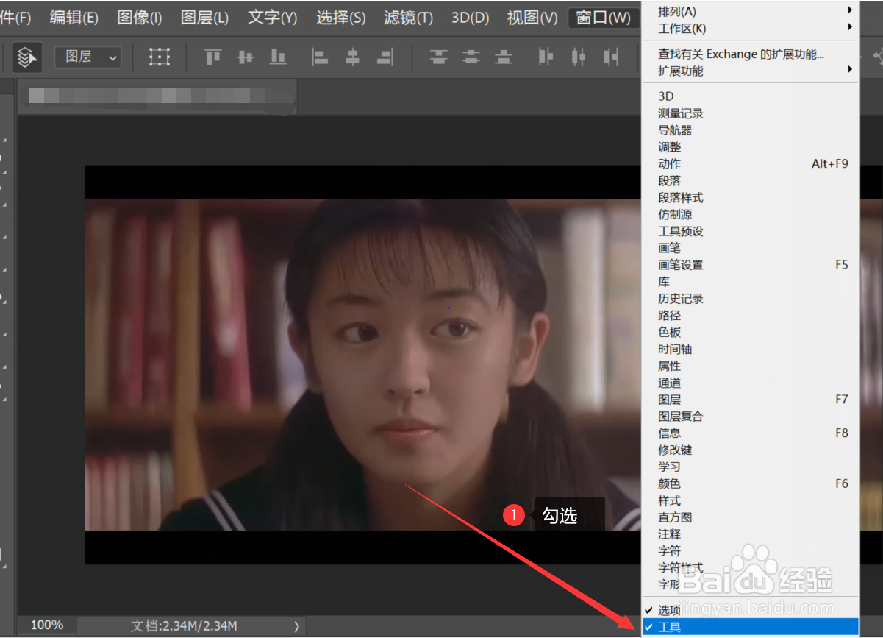Click Align Top Edges icon
Screen dimensions: 883x638
213,57
